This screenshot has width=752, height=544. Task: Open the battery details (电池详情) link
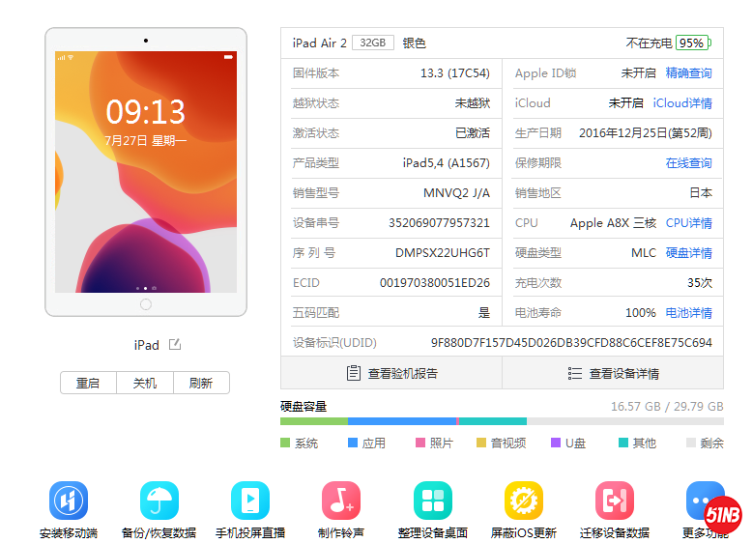pos(688,313)
